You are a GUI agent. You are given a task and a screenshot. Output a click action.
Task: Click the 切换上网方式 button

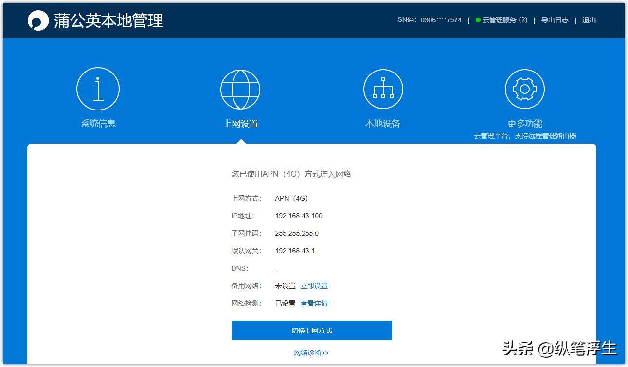[x=312, y=330]
